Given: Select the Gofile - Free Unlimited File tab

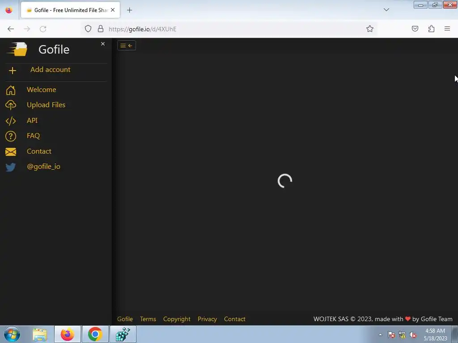Looking at the screenshot, I should click(70, 10).
